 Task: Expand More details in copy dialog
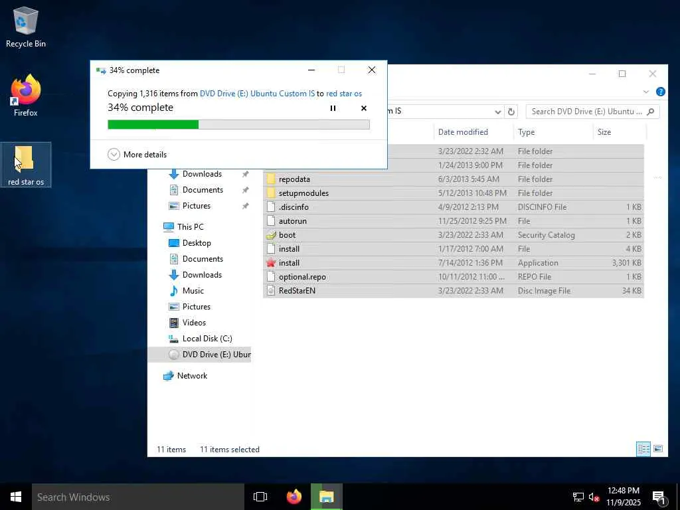(137, 154)
